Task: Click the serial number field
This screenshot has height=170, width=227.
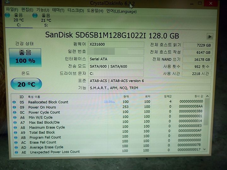Action: (x=116, y=52)
